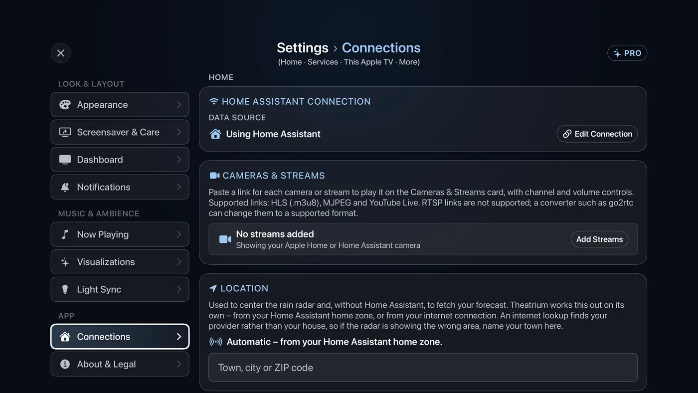Image resolution: width=698 pixels, height=393 pixels.
Task: Click the 'Using Home Assistant' label
Action: pyautogui.click(x=273, y=134)
